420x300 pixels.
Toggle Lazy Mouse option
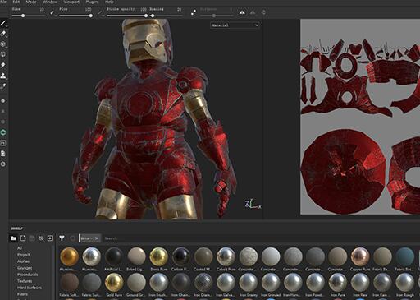point(194,12)
